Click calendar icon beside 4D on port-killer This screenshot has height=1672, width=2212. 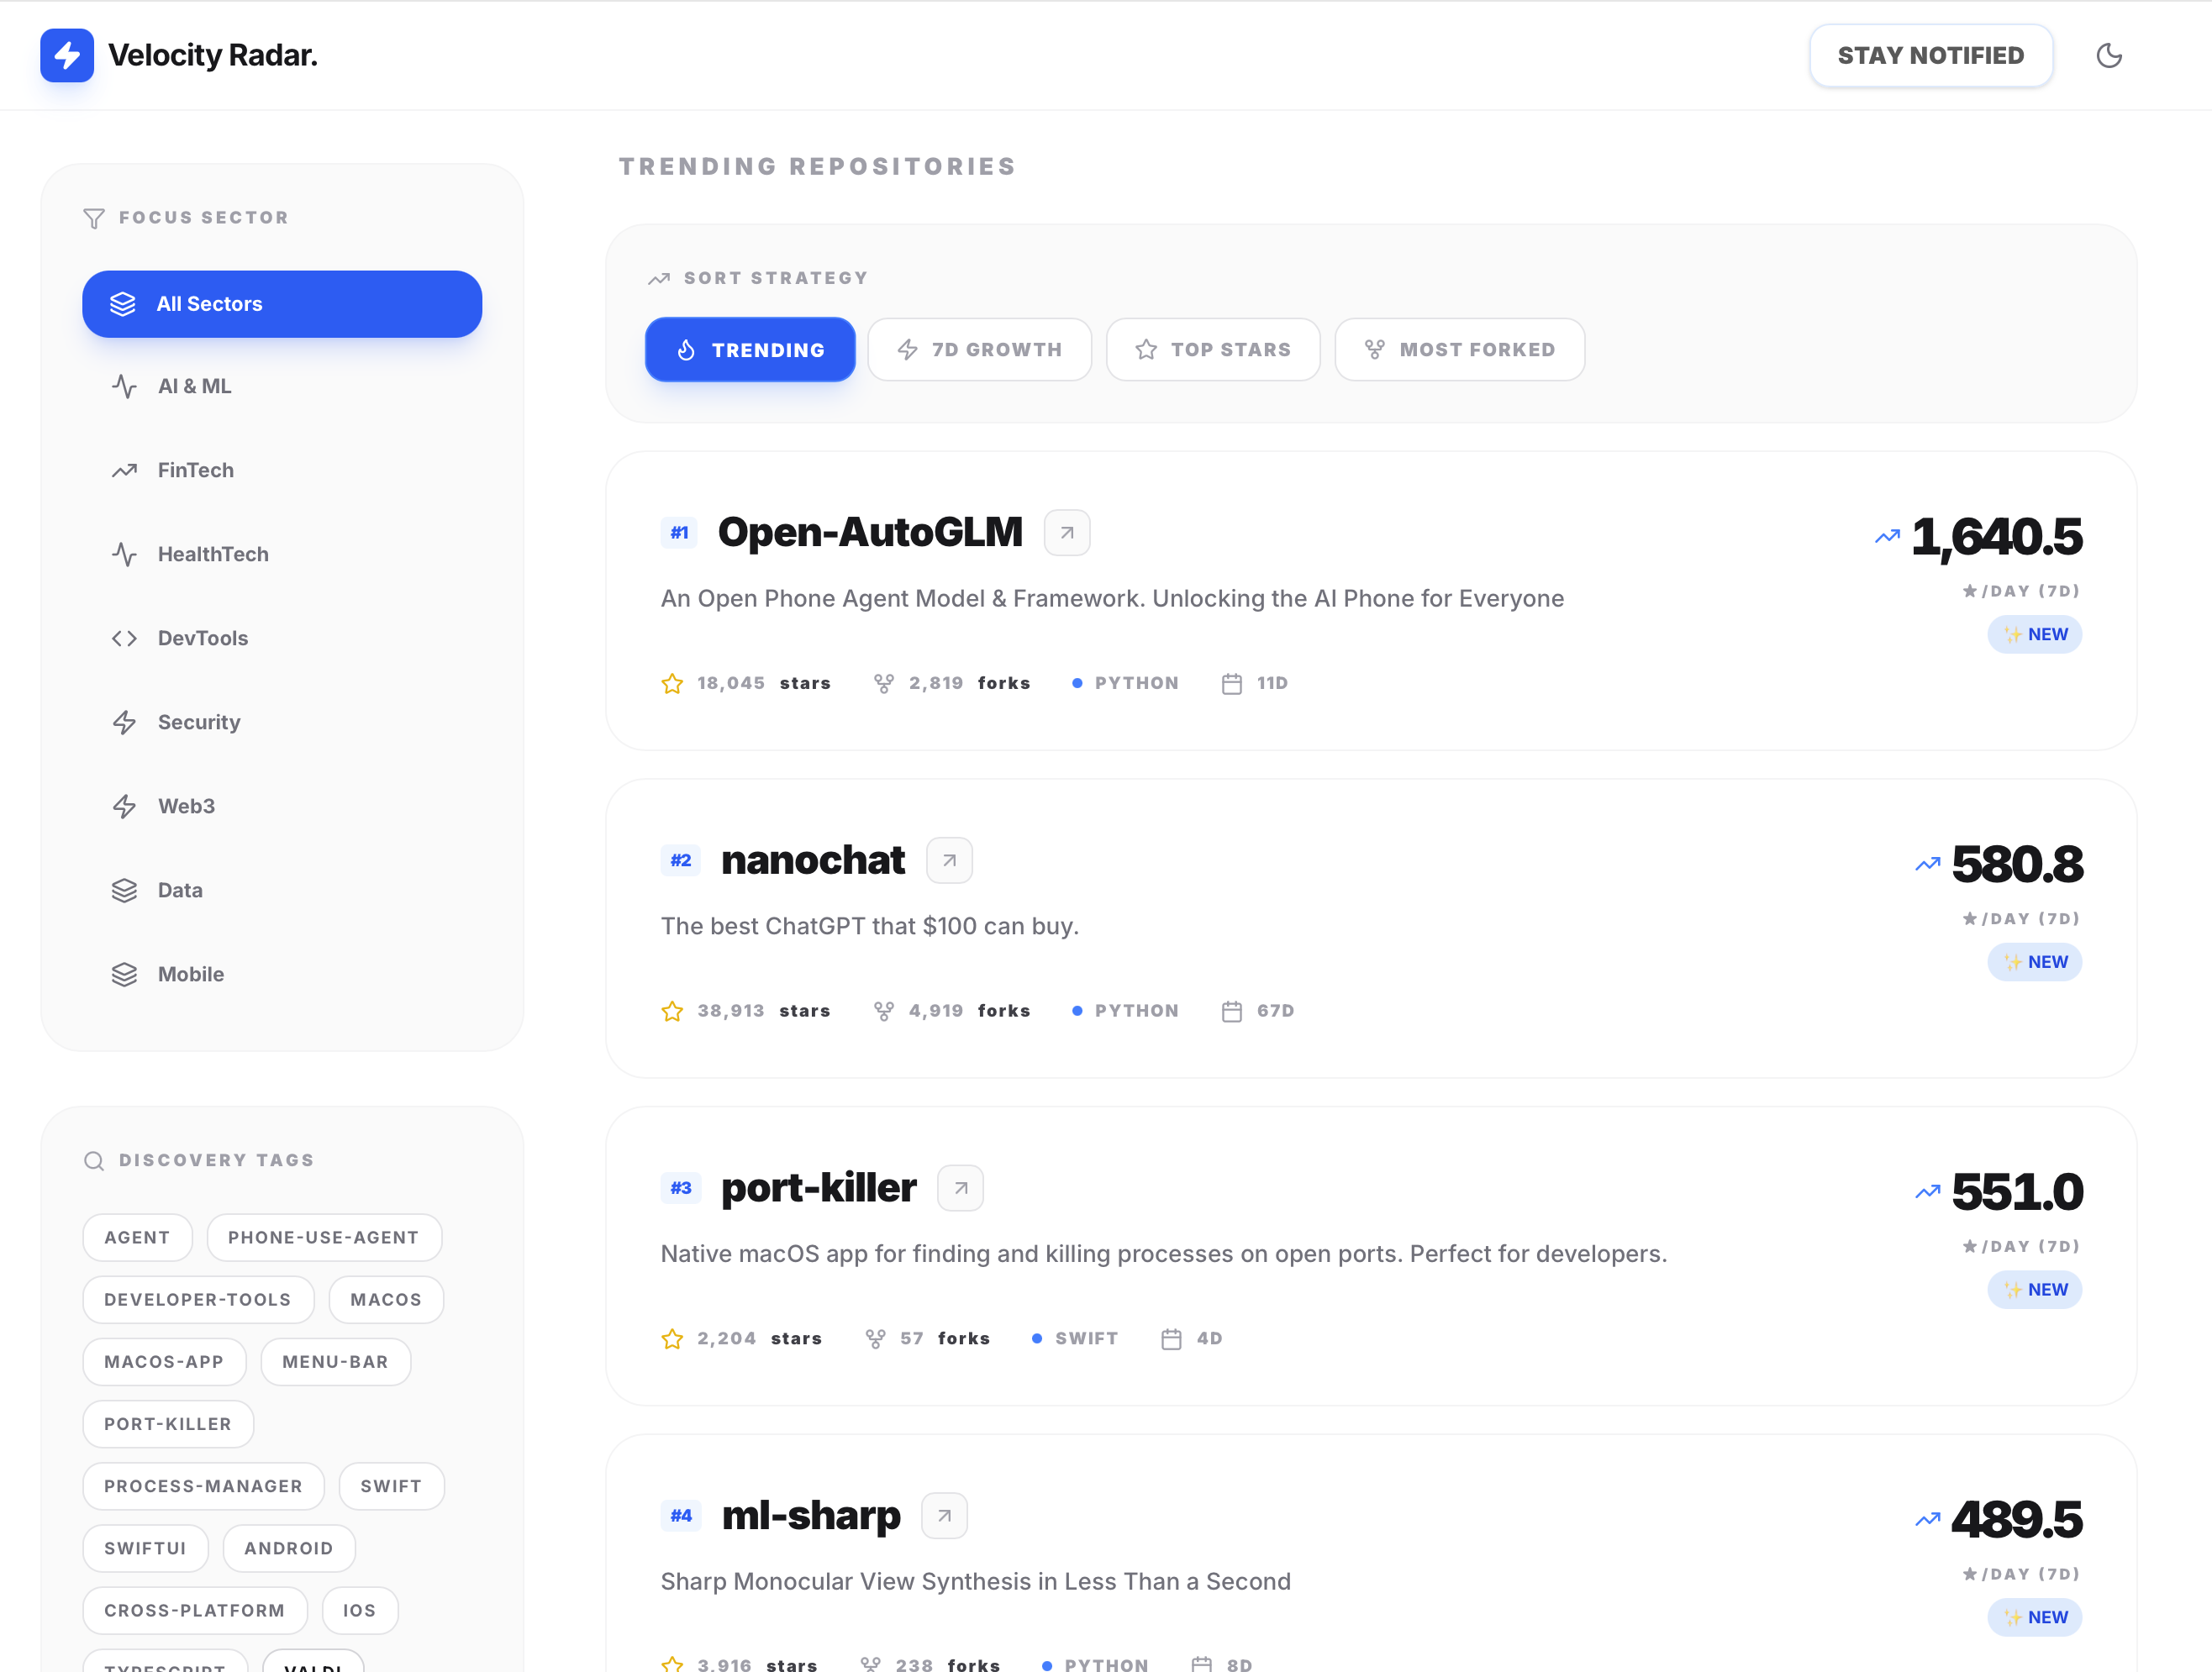coord(1171,1339)
